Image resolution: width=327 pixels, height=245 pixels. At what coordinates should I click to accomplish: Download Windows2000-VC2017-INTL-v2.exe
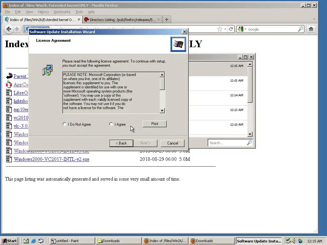coord(51,159)
